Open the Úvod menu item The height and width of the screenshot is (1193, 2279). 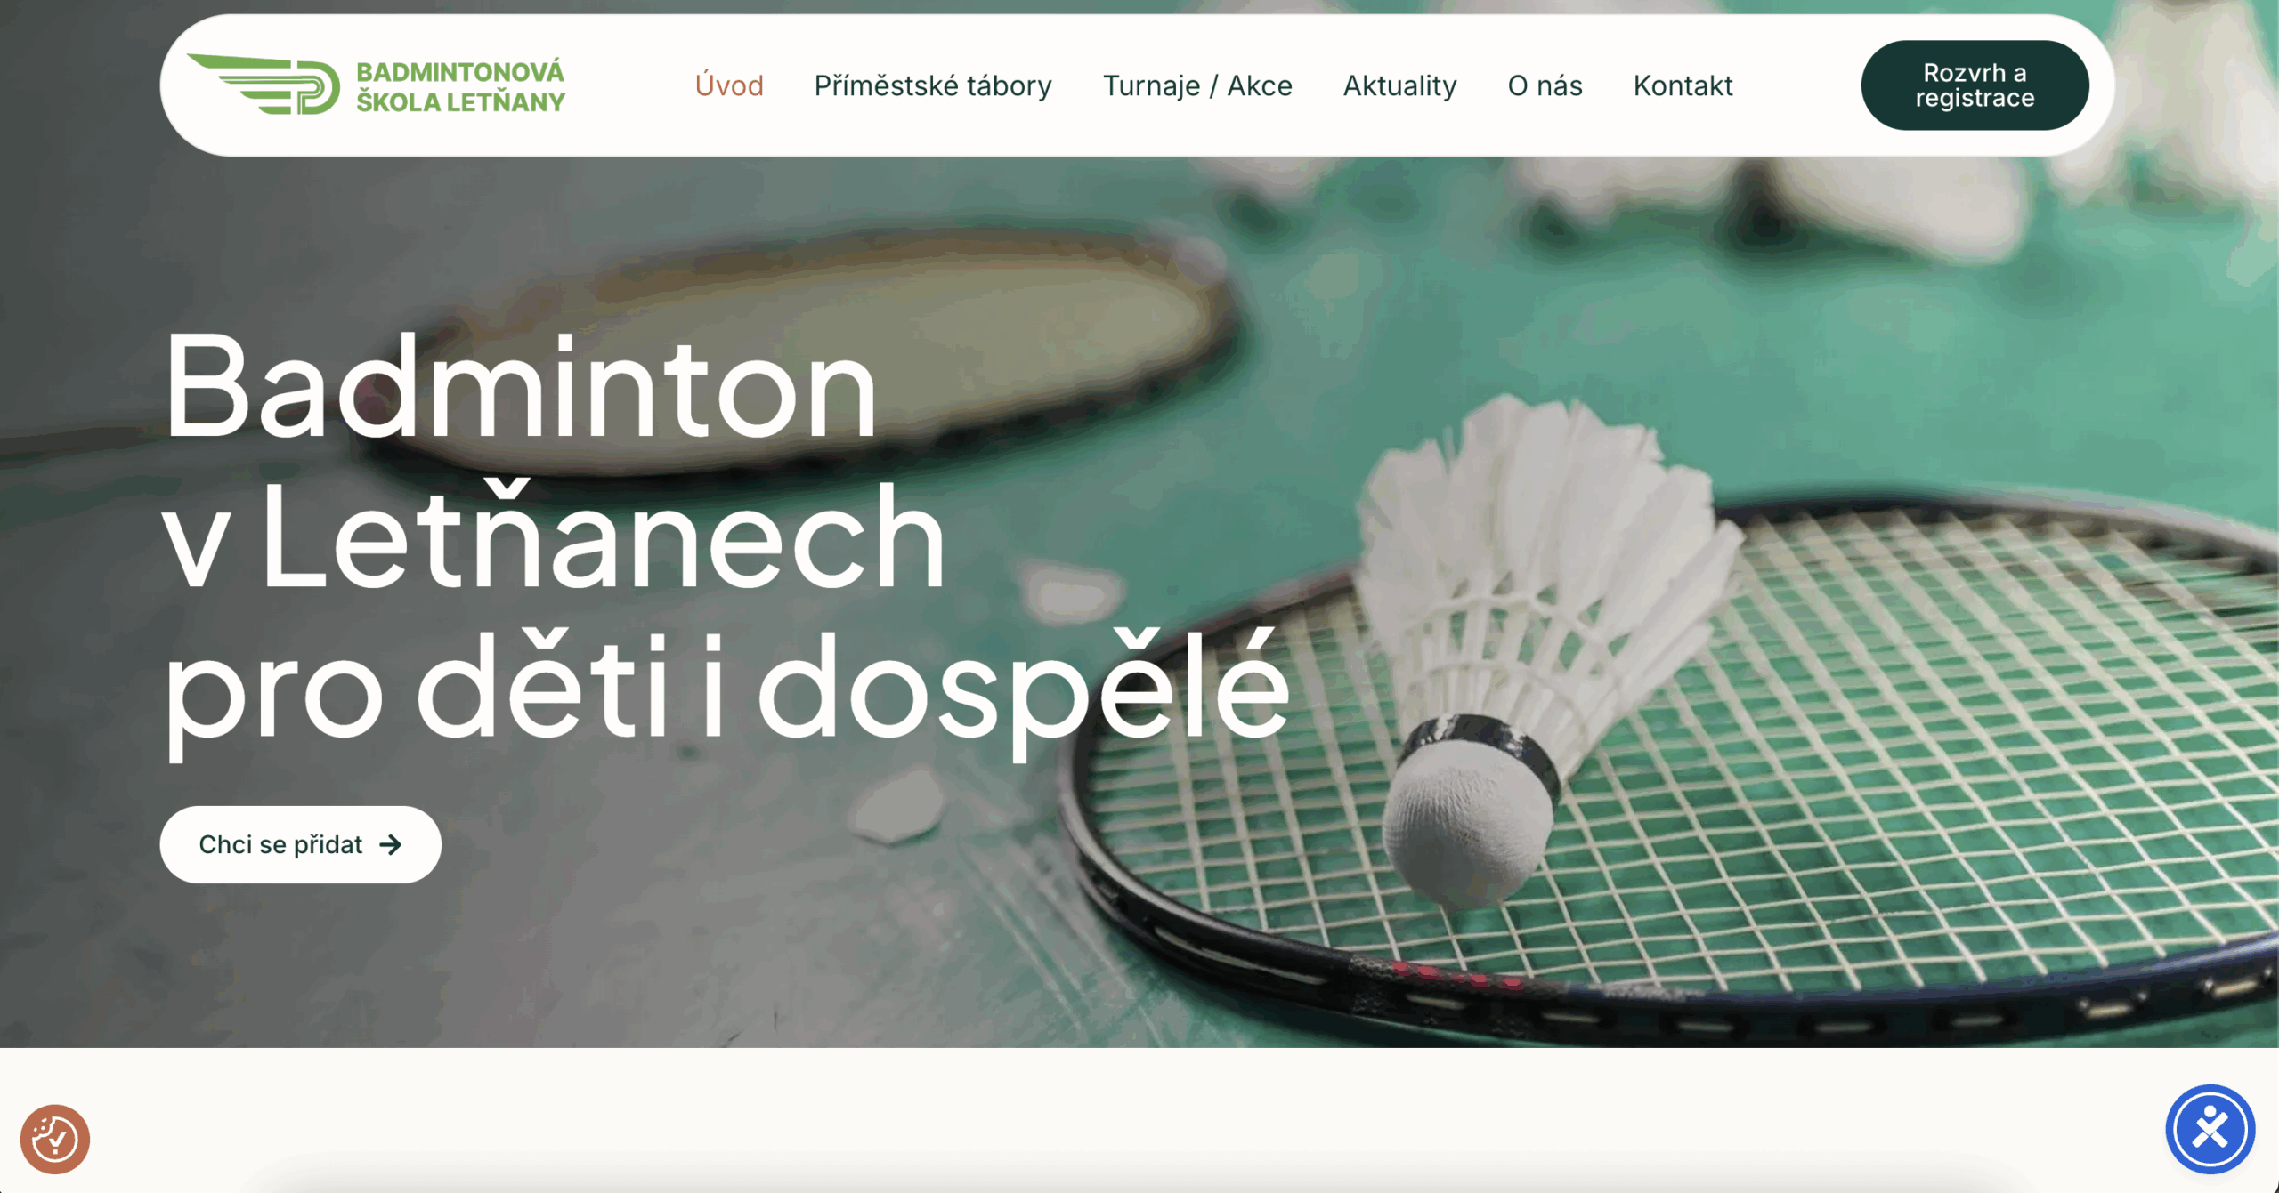click(729, 85)
